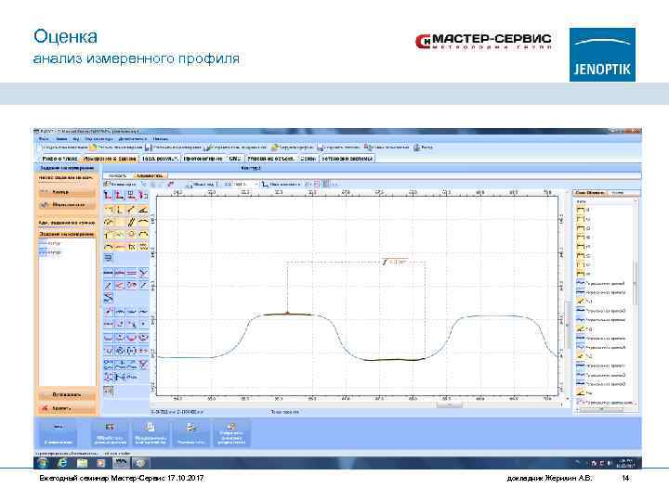
Task: Click the vertical slider at the chart's right edge
Action: click(568, 325)
